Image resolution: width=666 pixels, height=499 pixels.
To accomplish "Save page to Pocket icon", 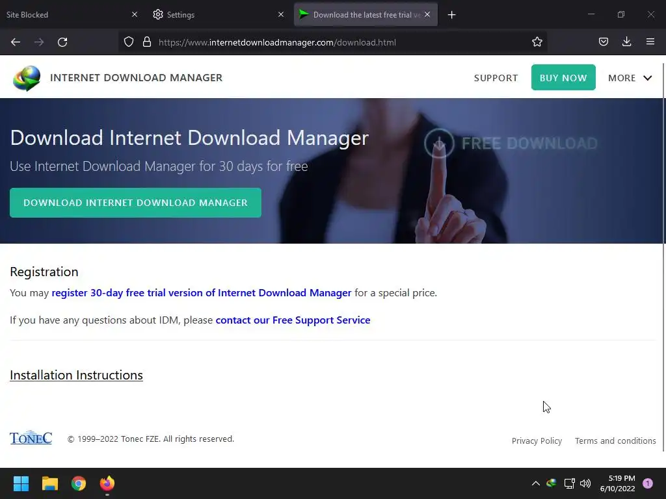I will click(x=603, y=42).
